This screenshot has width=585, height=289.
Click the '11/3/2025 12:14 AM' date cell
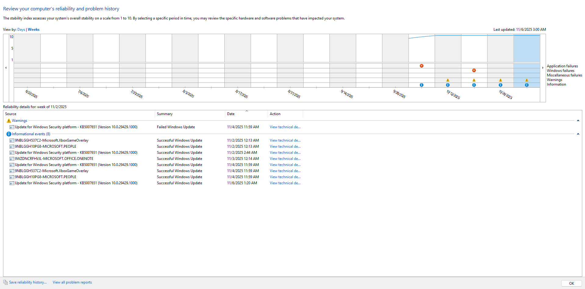(243, 159)
